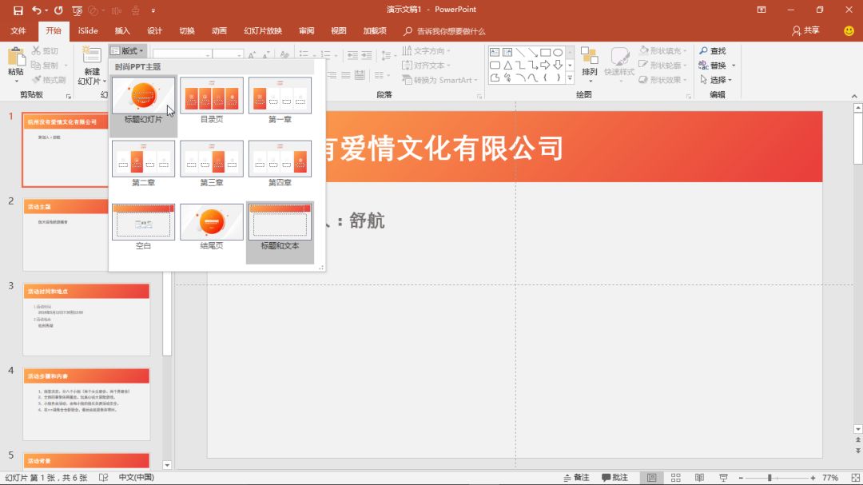This screenshot has width=863, height=485.
Task: Expand the 选择 (Select) dropdown
Action: [x=717, y=79]
